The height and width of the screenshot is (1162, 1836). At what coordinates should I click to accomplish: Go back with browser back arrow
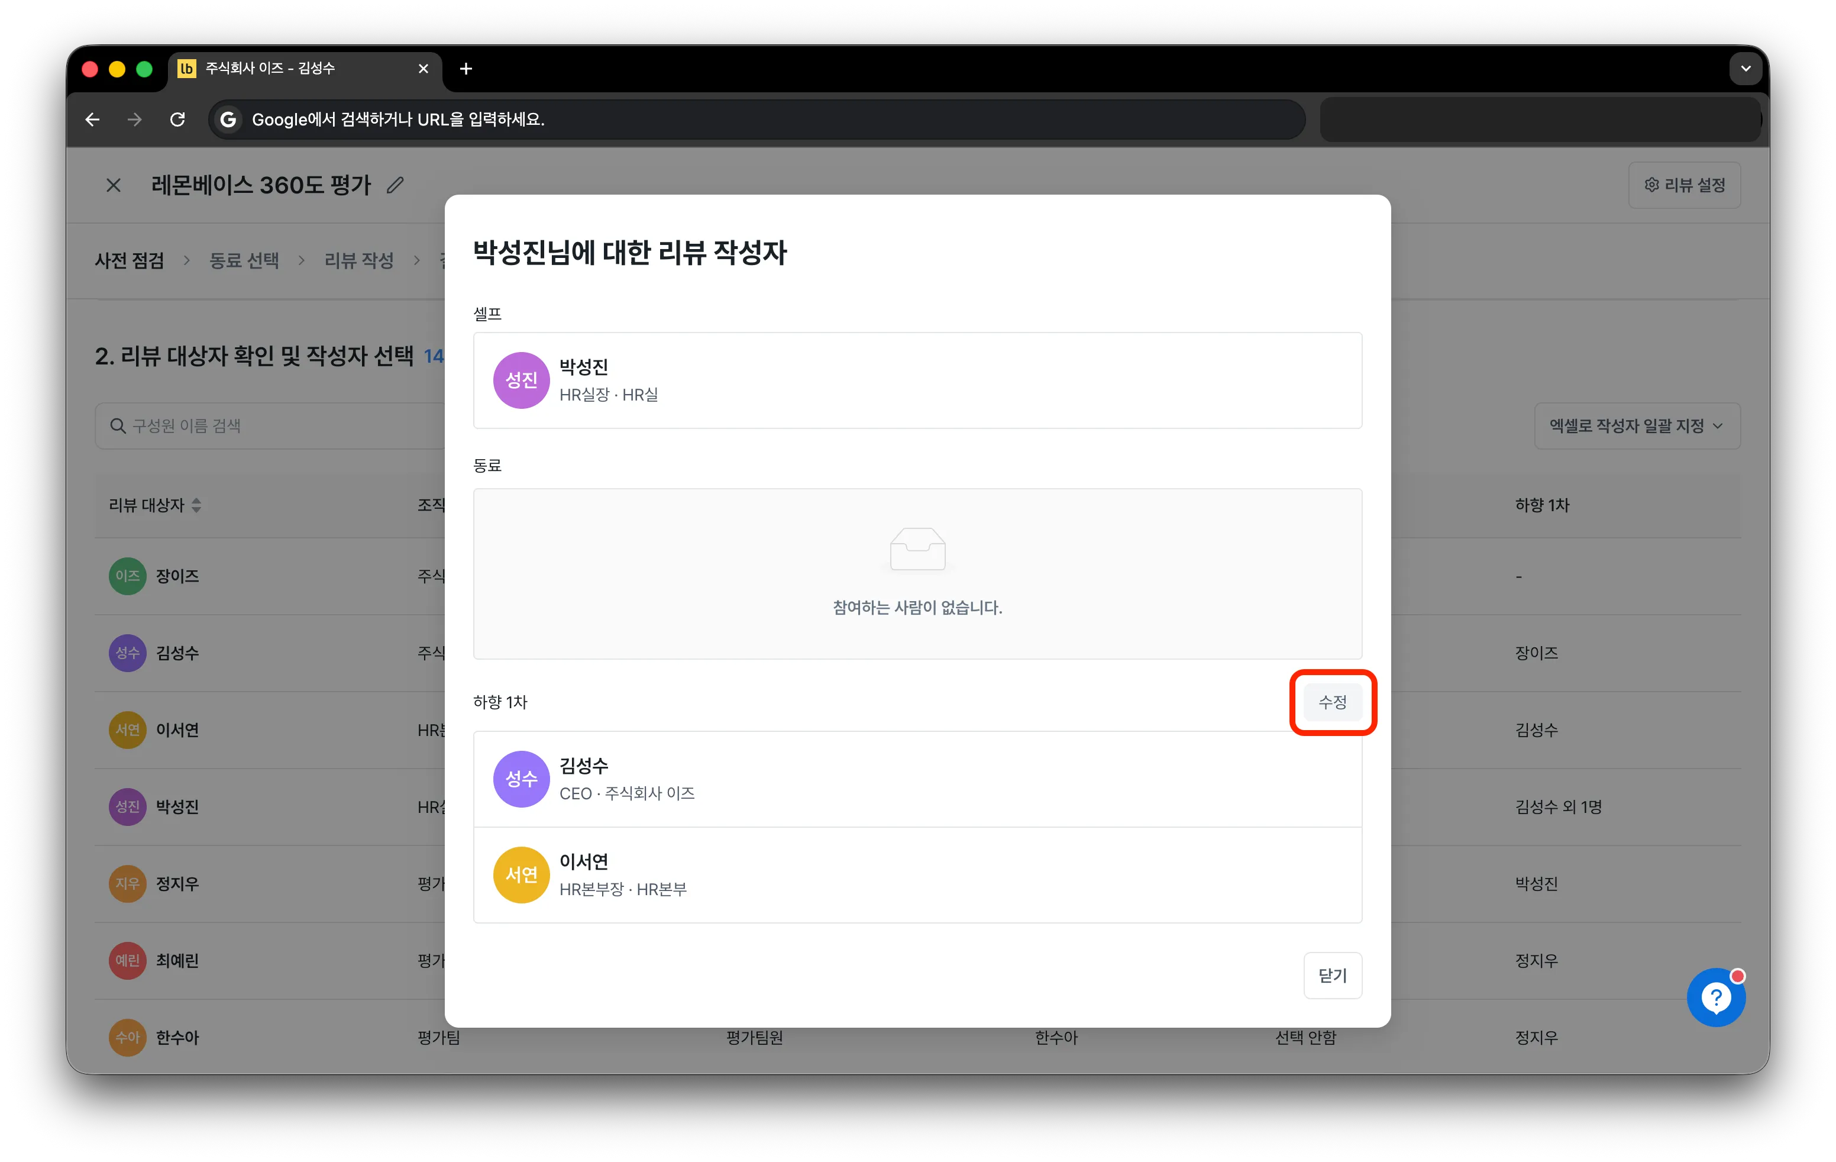tap(92, 119)
